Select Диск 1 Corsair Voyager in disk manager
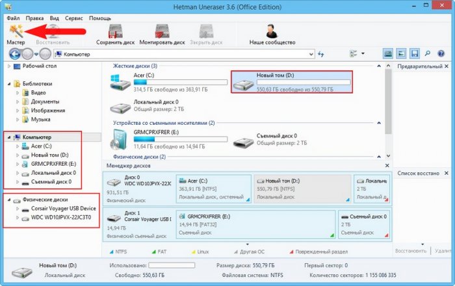The image size is (455, 286). 139,224
